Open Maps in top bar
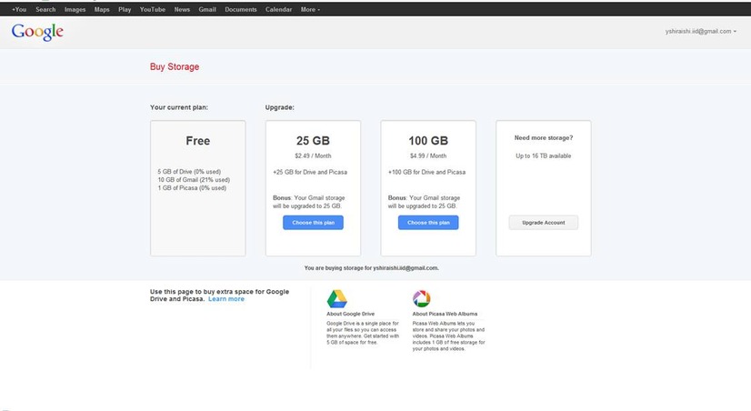 102,9
